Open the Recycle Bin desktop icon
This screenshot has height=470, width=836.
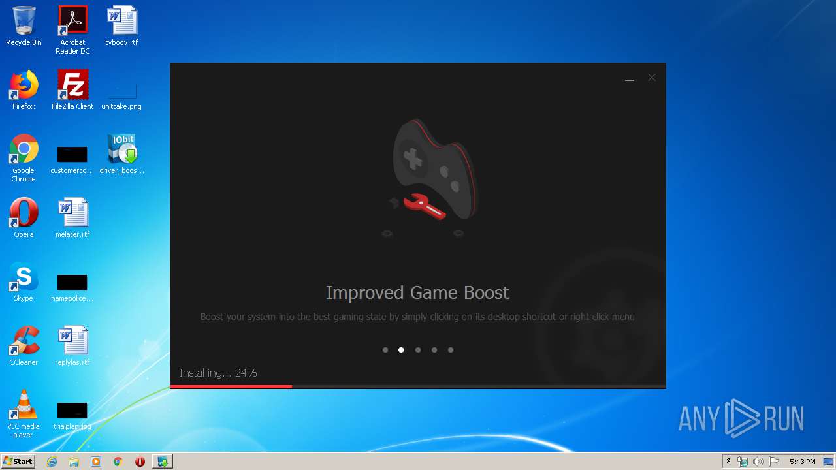(x=24, y=26)
